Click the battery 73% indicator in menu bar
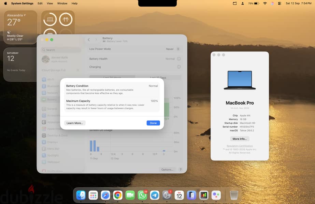The height and width of the screenshot is (204, 315). coord(254,3)
